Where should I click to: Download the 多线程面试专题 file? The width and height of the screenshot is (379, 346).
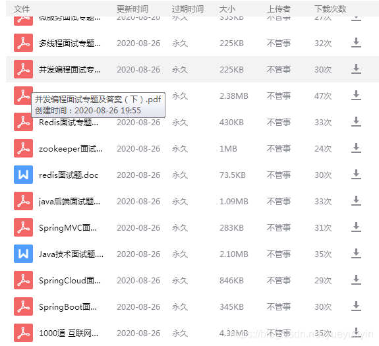356,43
